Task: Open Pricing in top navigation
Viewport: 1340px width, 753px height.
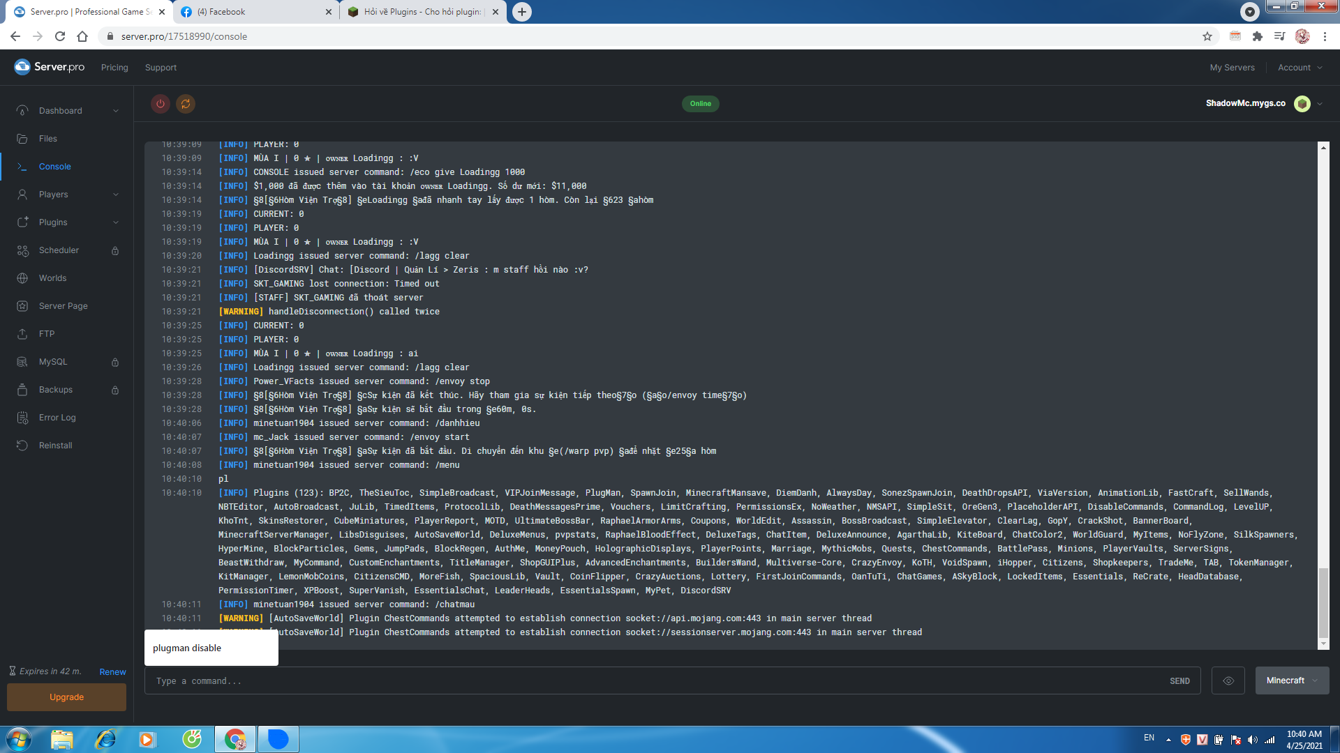Action: [x=114, y=68]
